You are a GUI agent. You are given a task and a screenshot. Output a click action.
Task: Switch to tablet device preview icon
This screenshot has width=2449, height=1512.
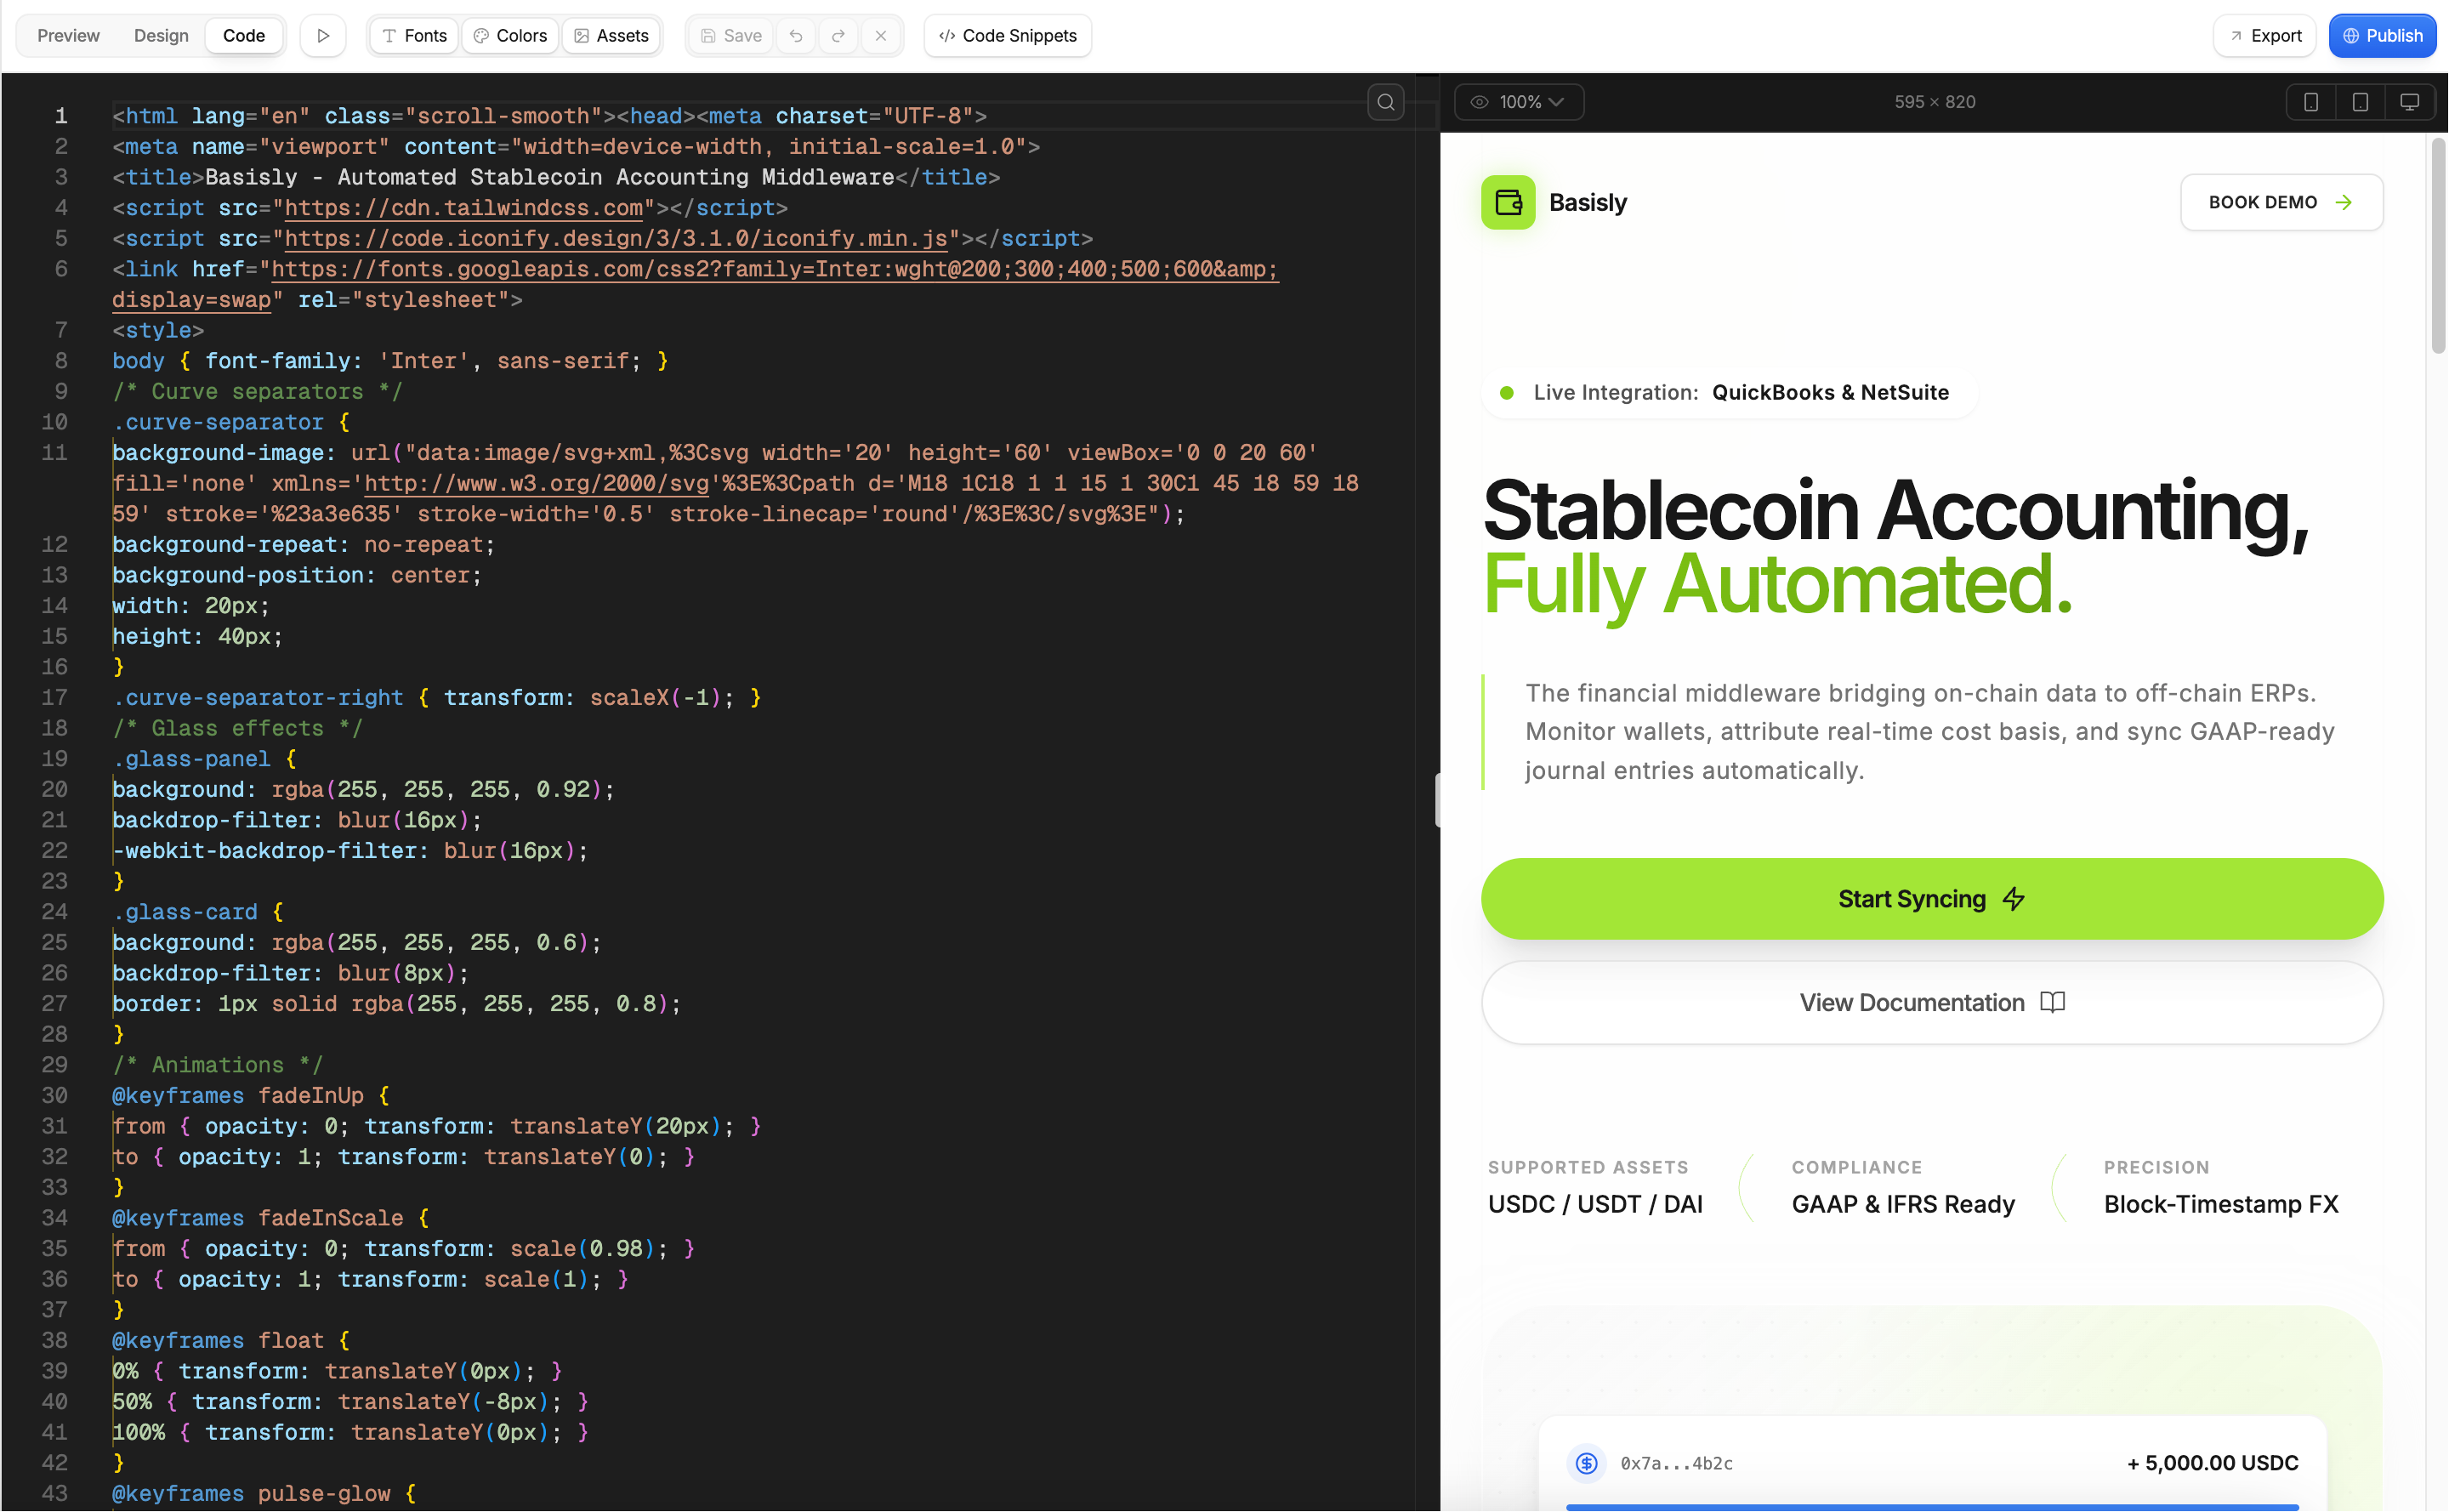click(x=2360, y=102)
